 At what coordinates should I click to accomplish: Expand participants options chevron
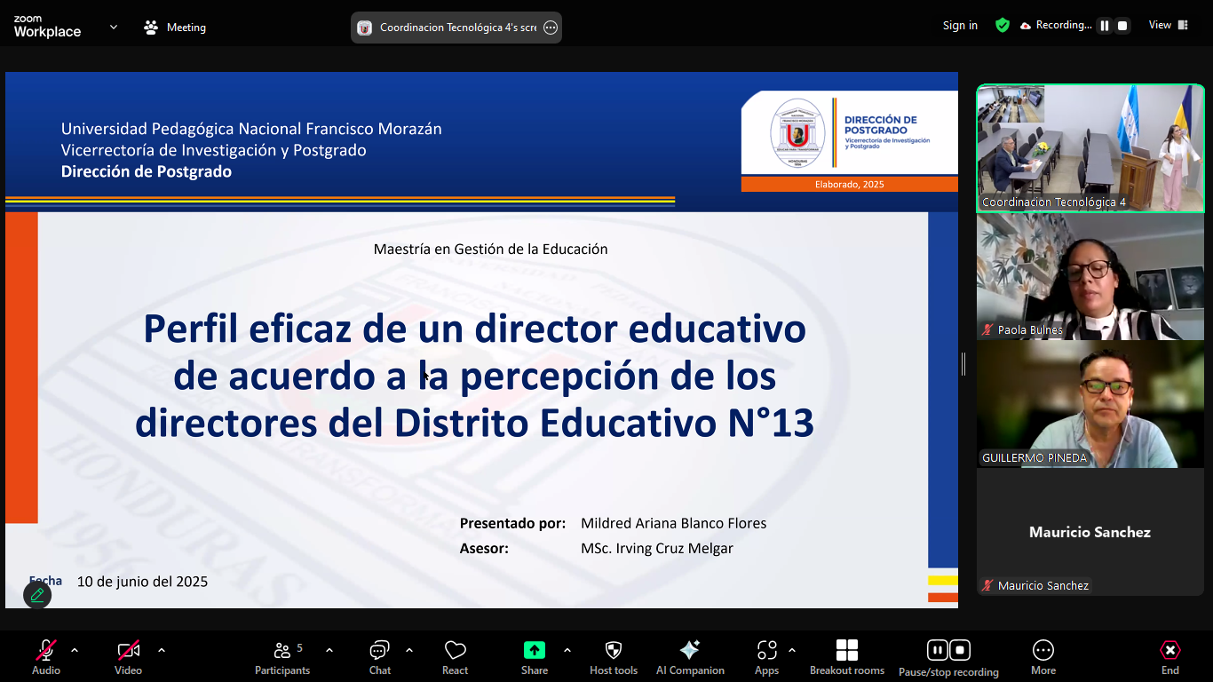(x=329, y=650)
